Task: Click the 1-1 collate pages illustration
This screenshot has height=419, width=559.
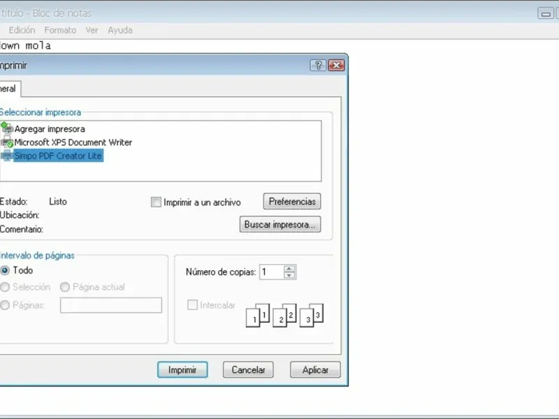Action: pyautogui.click(x=258, y=315)
